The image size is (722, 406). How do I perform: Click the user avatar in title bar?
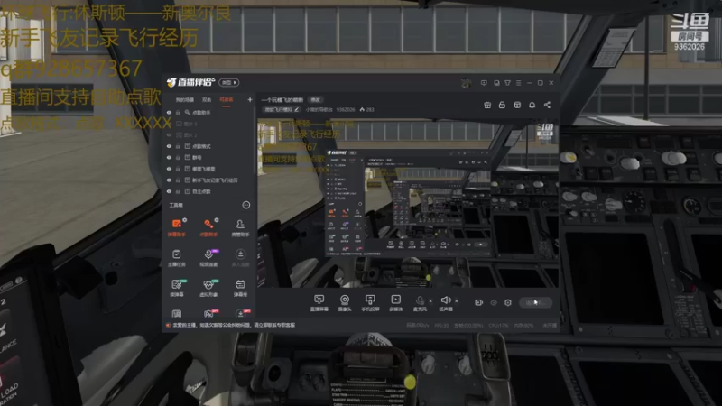point(466,83)
